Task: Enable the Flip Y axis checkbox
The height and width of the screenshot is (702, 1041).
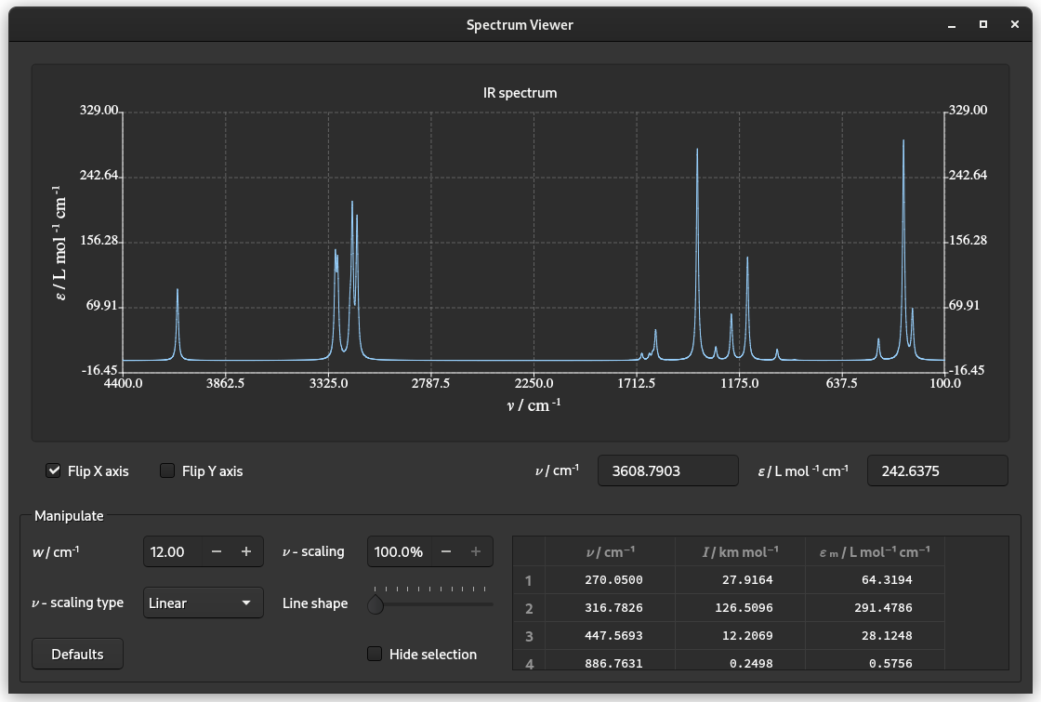Action: coord(167,470)
